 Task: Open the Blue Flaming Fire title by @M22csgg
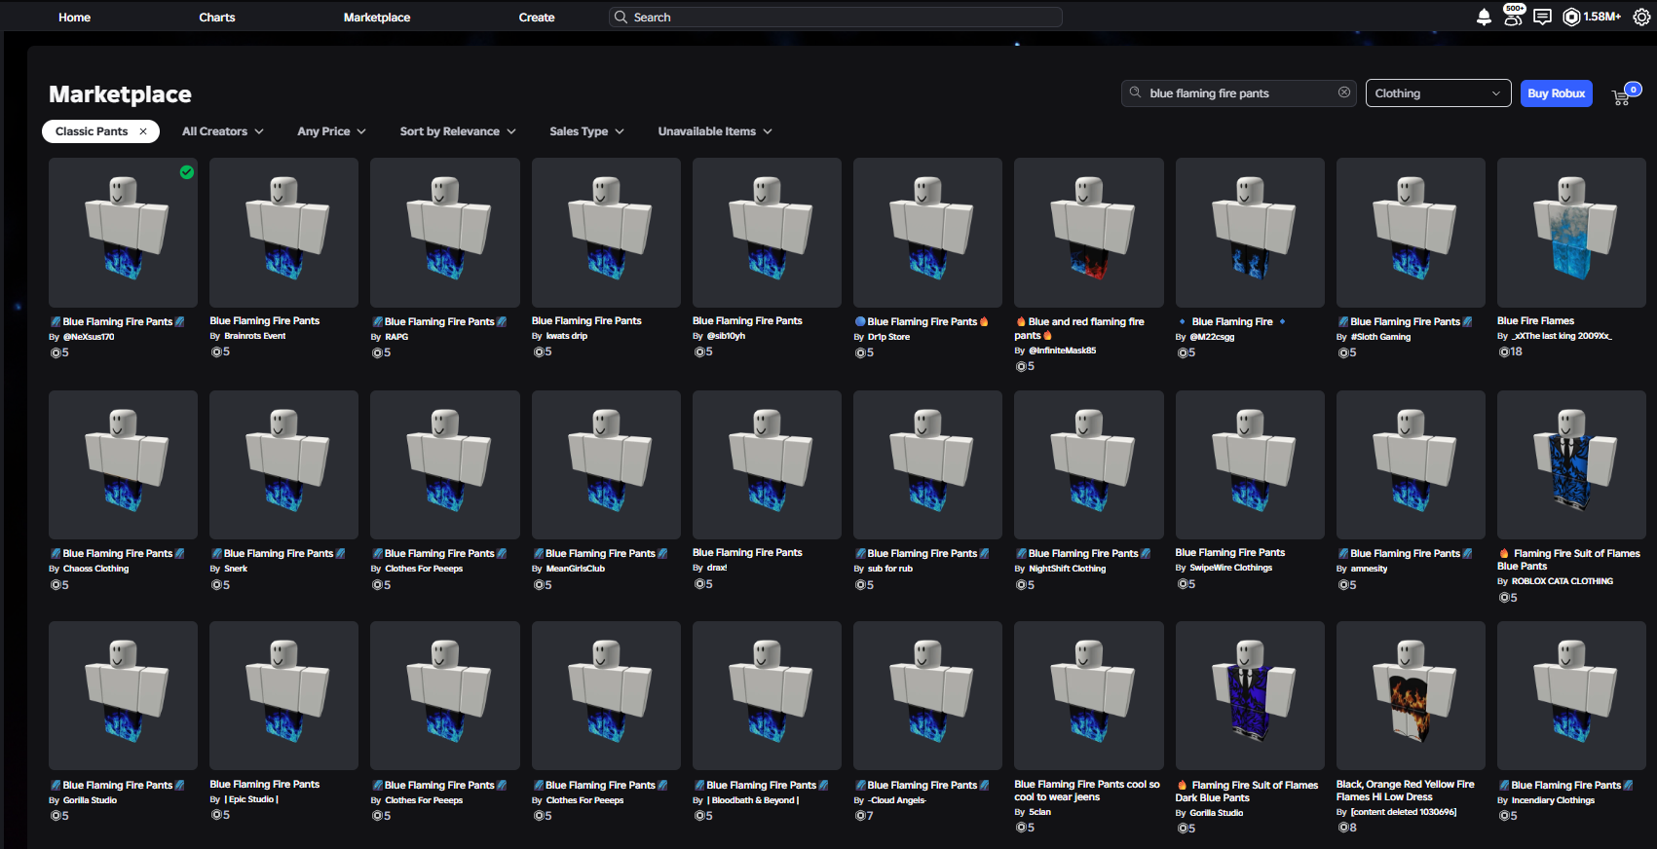click(1231, 321)
